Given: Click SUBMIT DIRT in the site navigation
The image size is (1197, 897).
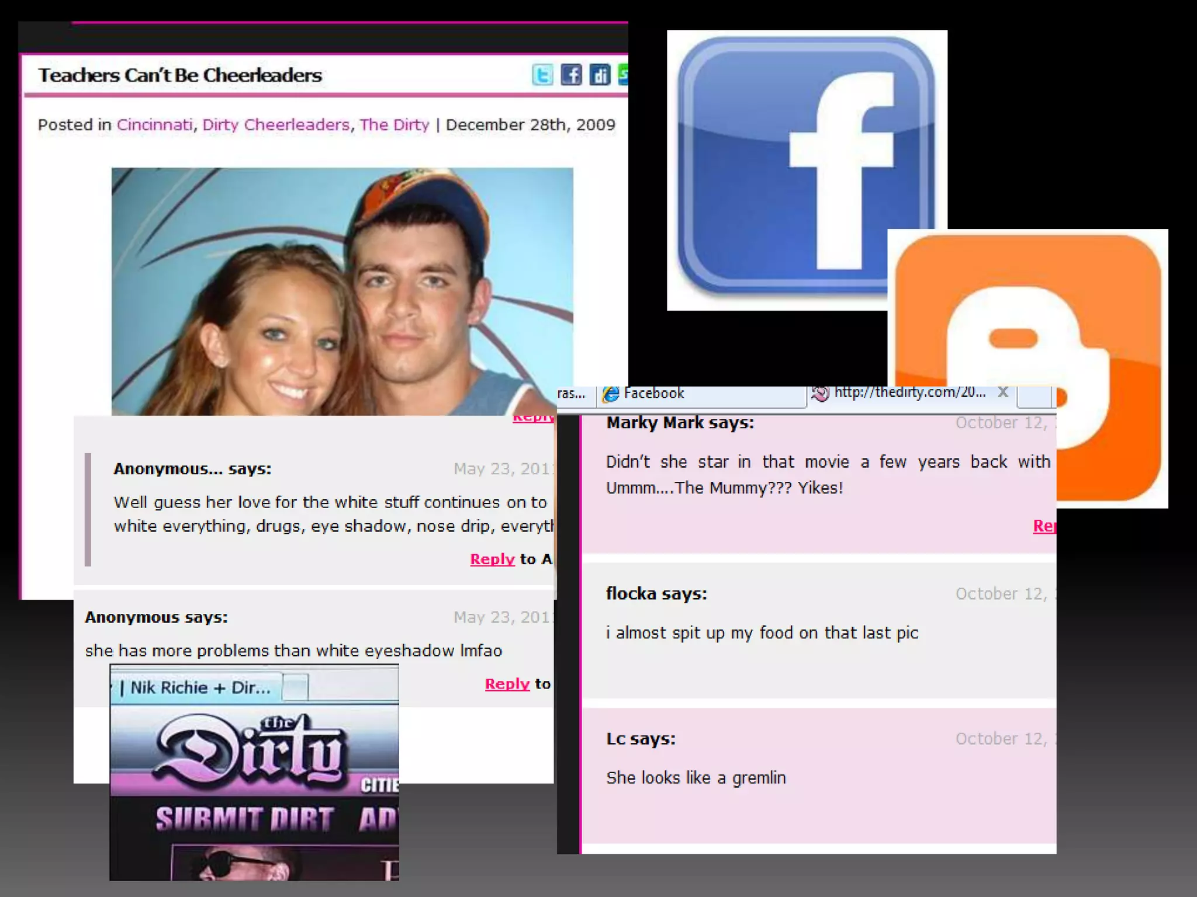Looking at the screenshot, I should pos(244,819).
